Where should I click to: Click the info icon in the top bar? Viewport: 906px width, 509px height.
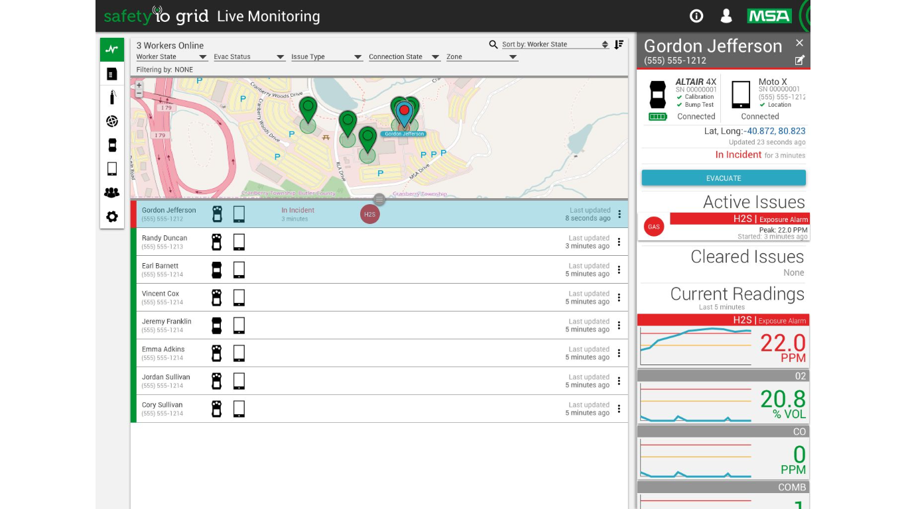click(696, 15)
